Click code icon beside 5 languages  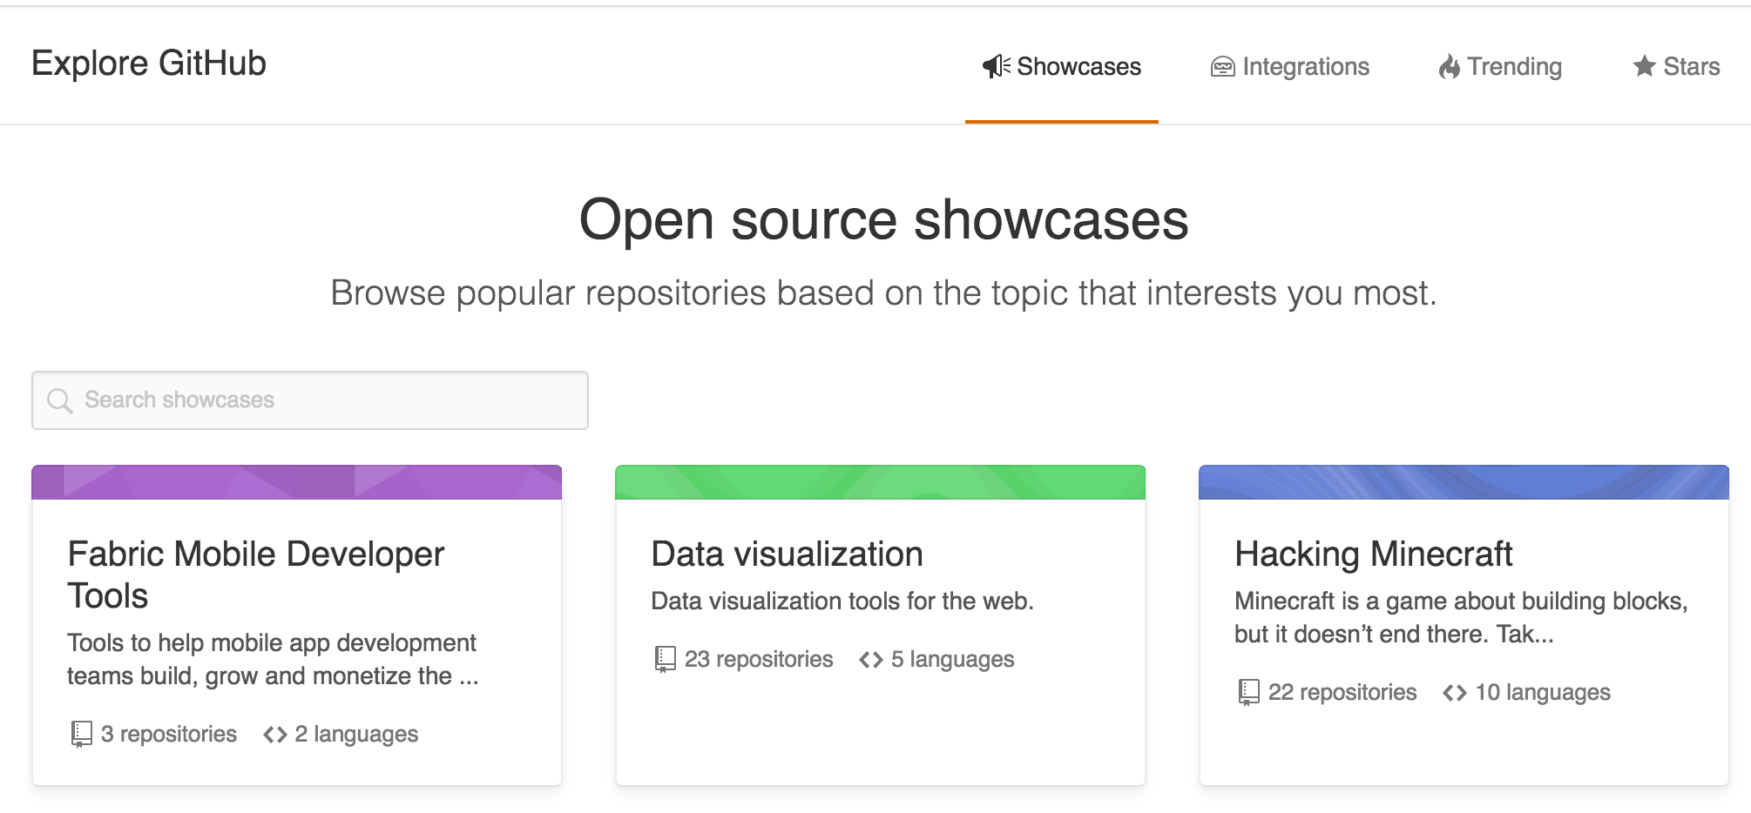(x=871, y=660)
